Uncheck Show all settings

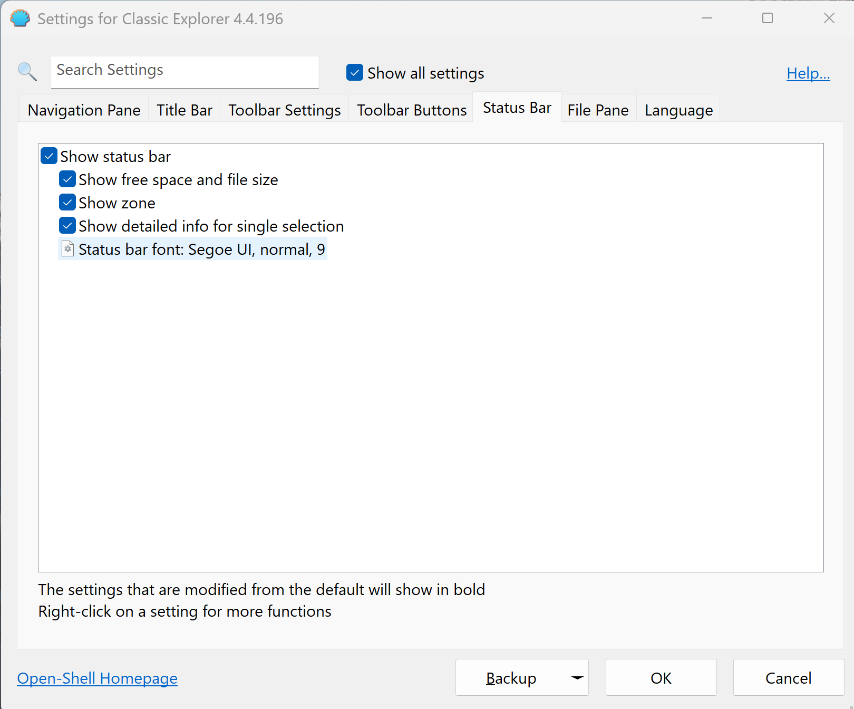(x=355, y=72)
